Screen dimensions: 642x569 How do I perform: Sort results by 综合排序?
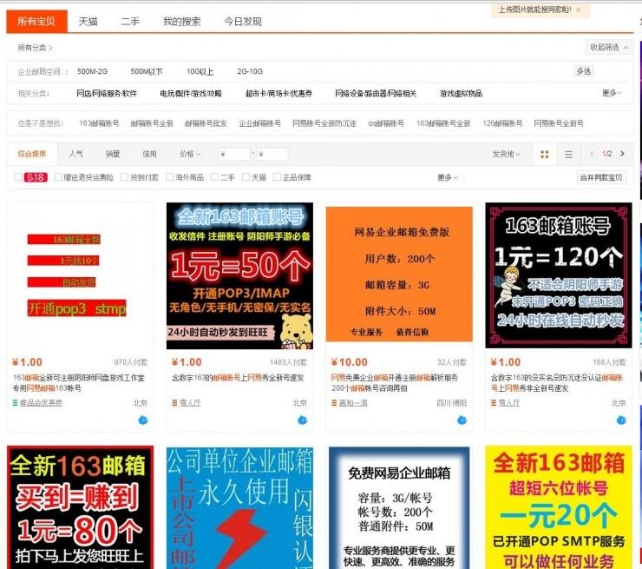click(32, 154)
